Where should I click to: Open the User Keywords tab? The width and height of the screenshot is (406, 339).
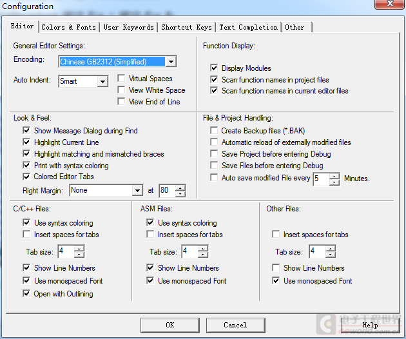coord(129,27)
